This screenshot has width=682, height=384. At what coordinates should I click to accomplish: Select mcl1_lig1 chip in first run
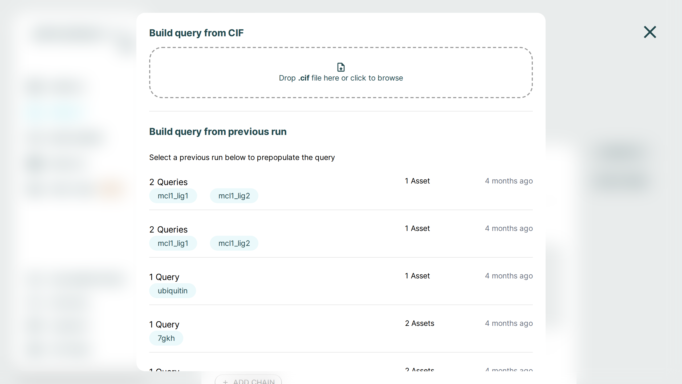pos(173,196)
